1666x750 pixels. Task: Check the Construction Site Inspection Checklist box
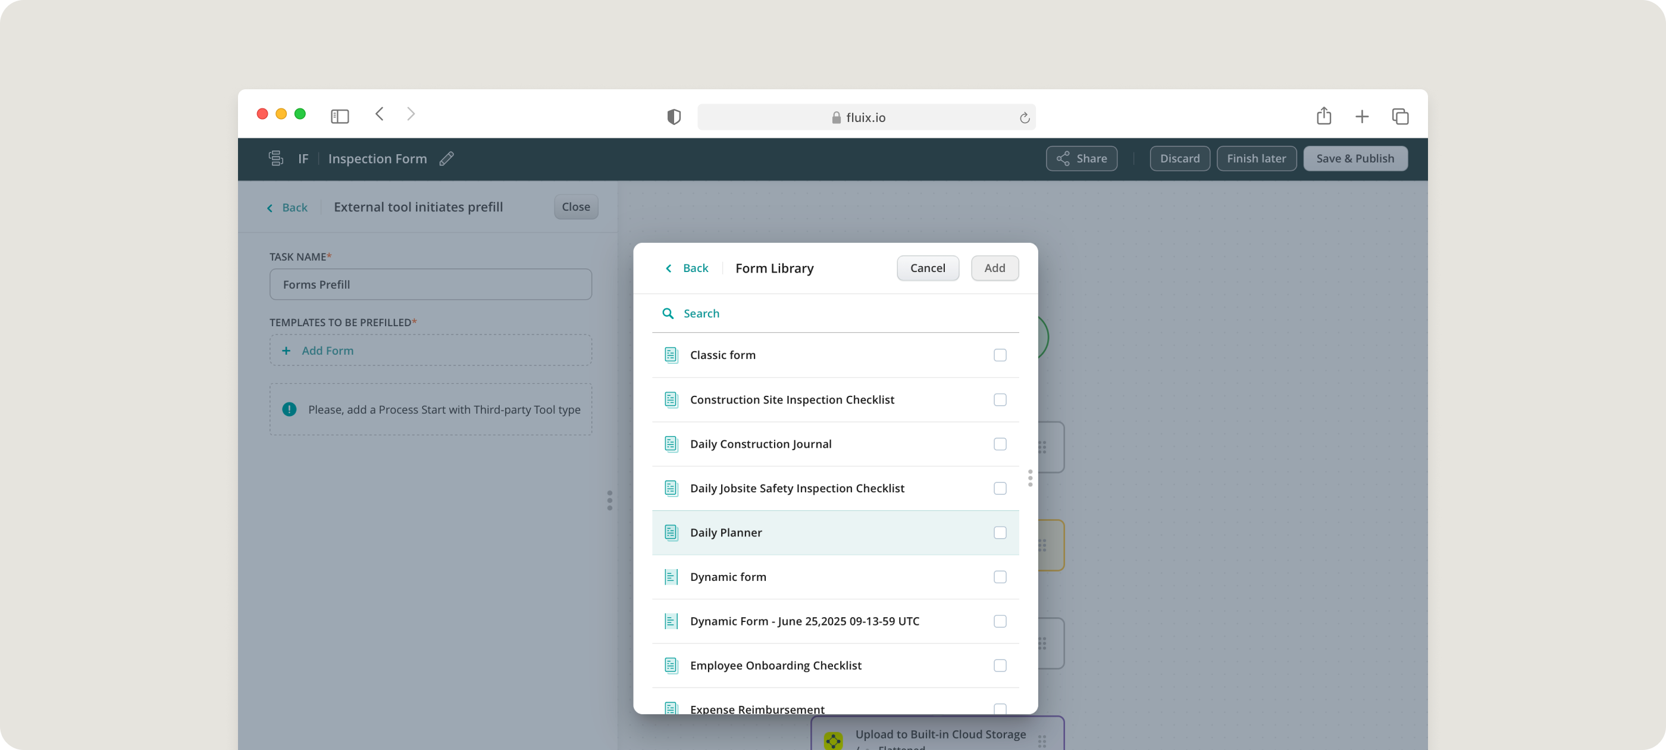pyautogui.click(x=1000, y=400)
